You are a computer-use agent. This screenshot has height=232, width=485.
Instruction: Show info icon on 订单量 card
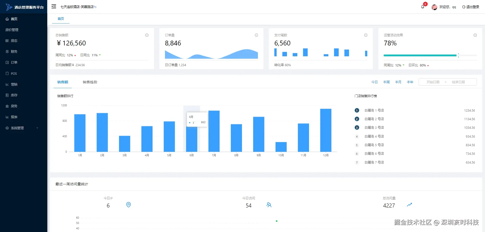(x=256, y=35)
